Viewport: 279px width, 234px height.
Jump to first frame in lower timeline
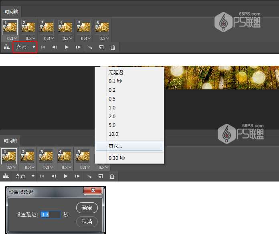[42, 176]
